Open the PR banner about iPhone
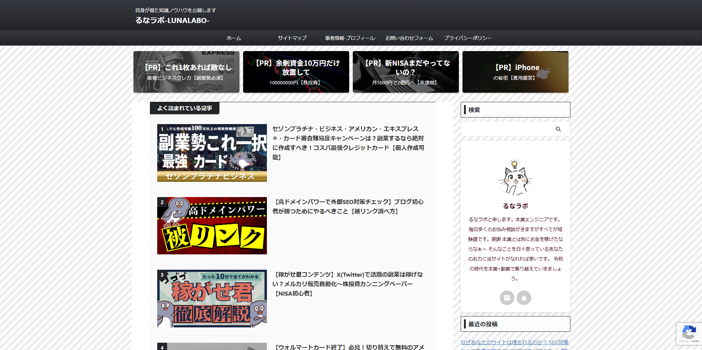 coord(516,72)
